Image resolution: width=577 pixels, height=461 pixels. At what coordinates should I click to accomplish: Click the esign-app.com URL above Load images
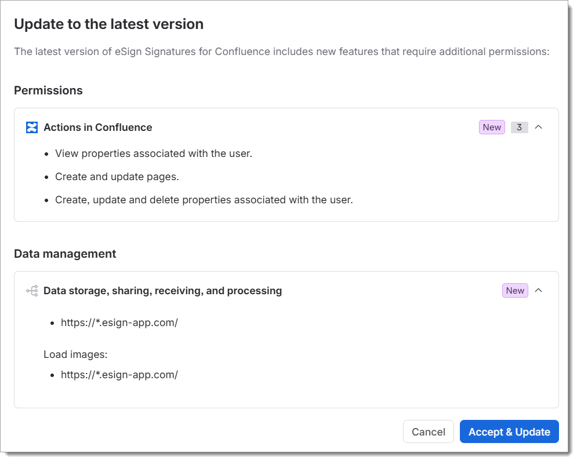[x=119, y=323]
